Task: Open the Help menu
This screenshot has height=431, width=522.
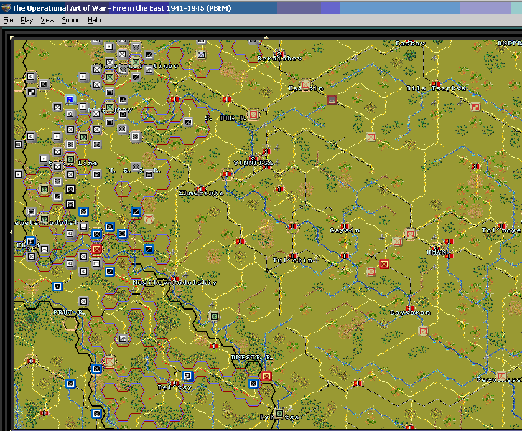Action: click(x=94, y=20)
